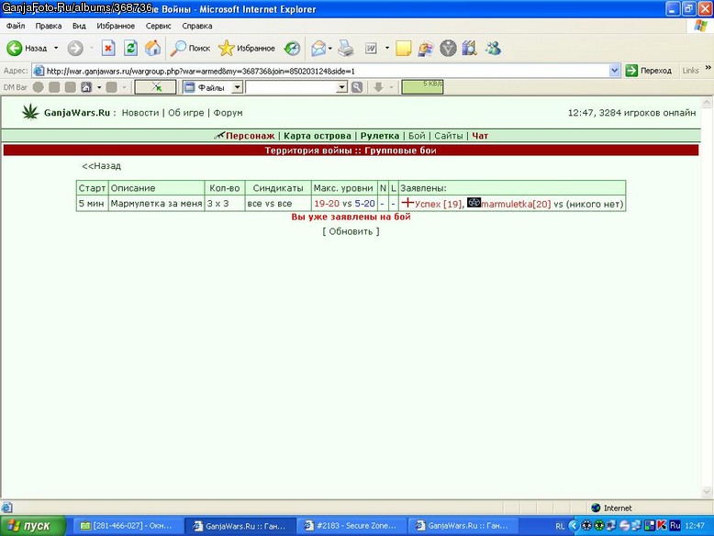The height and width of the screenshot is (536, 714).
Task: Click the red K Kaspersky tray icon
Action: 662,526
